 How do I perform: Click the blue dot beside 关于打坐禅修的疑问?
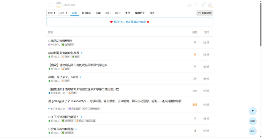pos(82,117)
